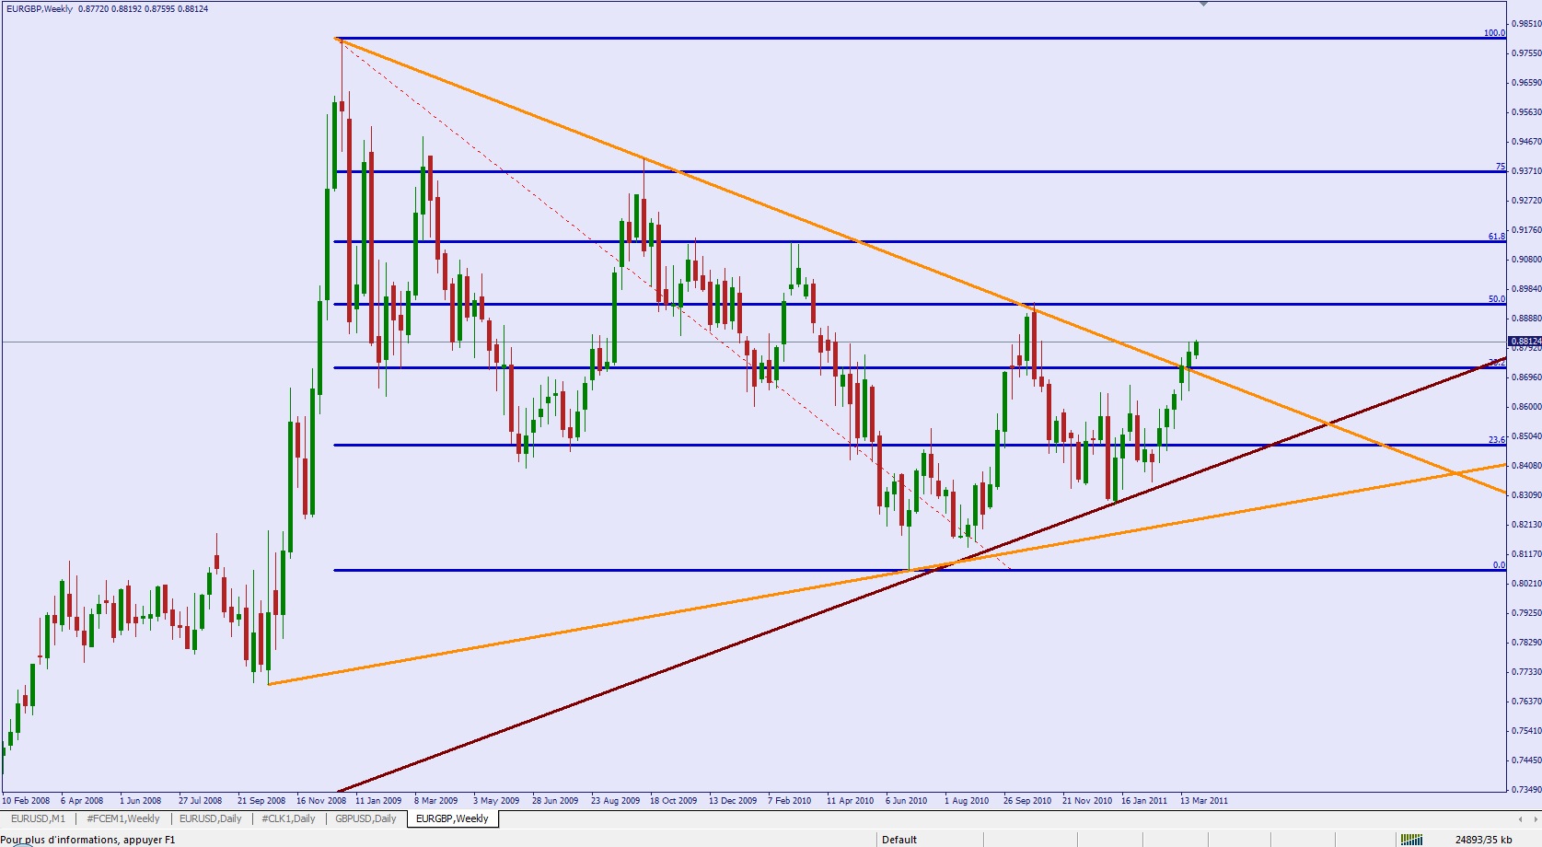
Task: Click the Fibonacci 100.0 level label
Action: [1494, 33]
